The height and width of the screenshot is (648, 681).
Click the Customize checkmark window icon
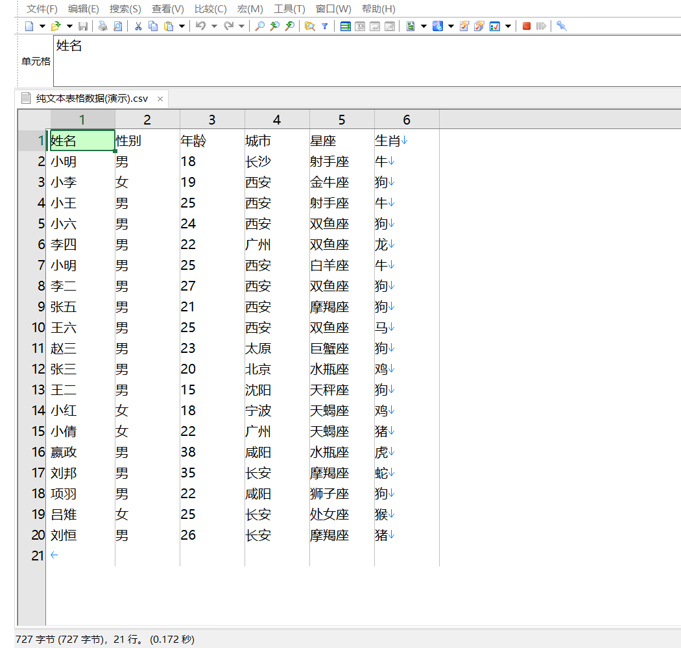pos(495,26)
